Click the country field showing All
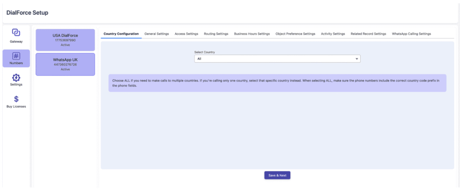The image size is (460, 190). 274,59
